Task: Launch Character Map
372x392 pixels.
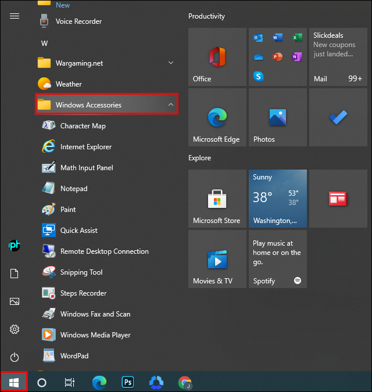Action: pos(106,126)
